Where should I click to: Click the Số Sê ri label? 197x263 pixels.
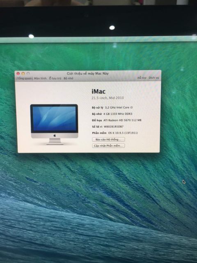tap(97, 127)
